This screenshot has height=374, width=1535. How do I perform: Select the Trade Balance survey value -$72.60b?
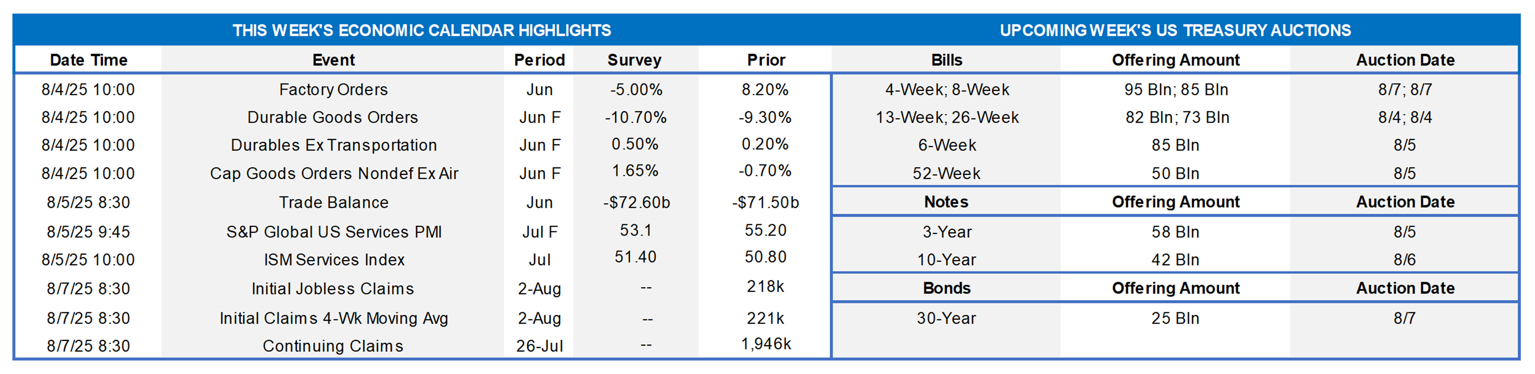click(x=636, y=202)
